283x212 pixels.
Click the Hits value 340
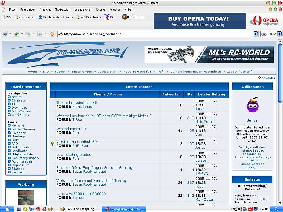191,118
